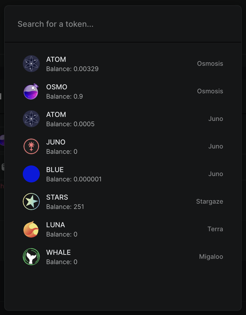Choose the green WHALE tail icon
246x315 pixels.
click(x=31, y=257)
